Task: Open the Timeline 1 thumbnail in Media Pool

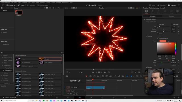Action: coord(19,12)
